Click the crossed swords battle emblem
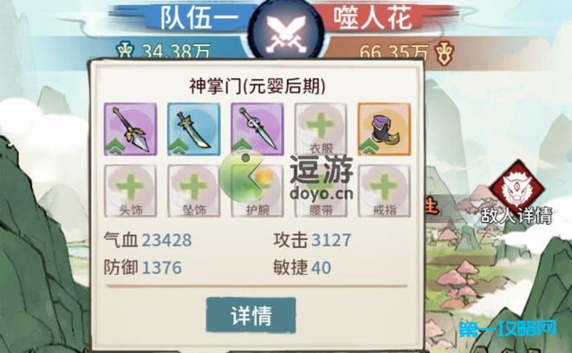This screenshot has width=572, height=353. (x=286, y=31)
